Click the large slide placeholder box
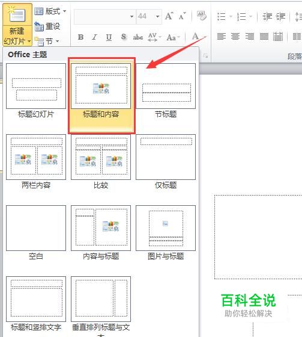 (x=258, y=237)
